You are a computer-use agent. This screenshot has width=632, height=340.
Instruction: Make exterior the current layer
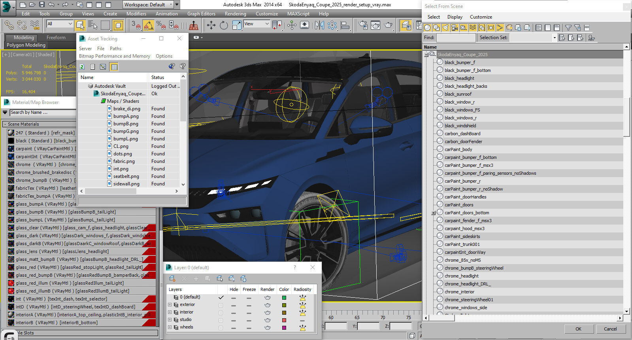click(221, 305)
